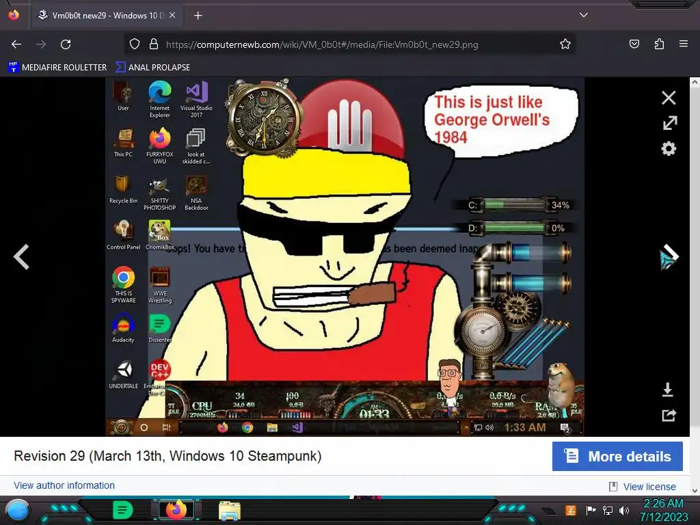Switch to the Firefox taskbar button
This screenshot has width=700, height=525.
pyautogui.click(x=176, y=510)
